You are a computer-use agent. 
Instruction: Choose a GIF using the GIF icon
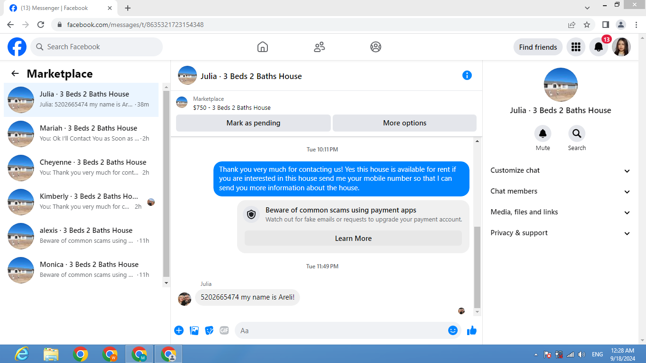pyautogui.click(x=224, y=330)
